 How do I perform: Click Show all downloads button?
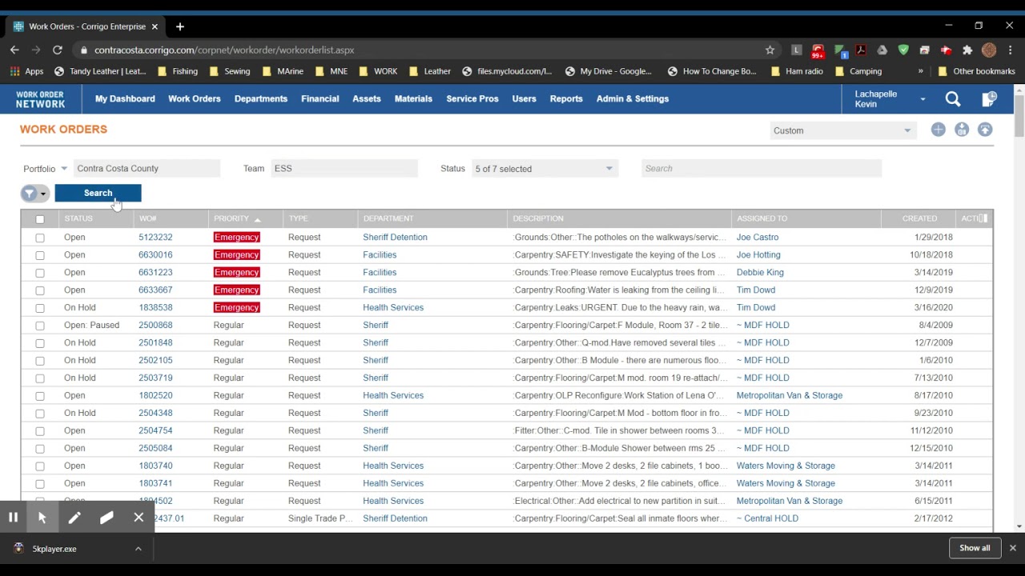click(x=975, y=548)
